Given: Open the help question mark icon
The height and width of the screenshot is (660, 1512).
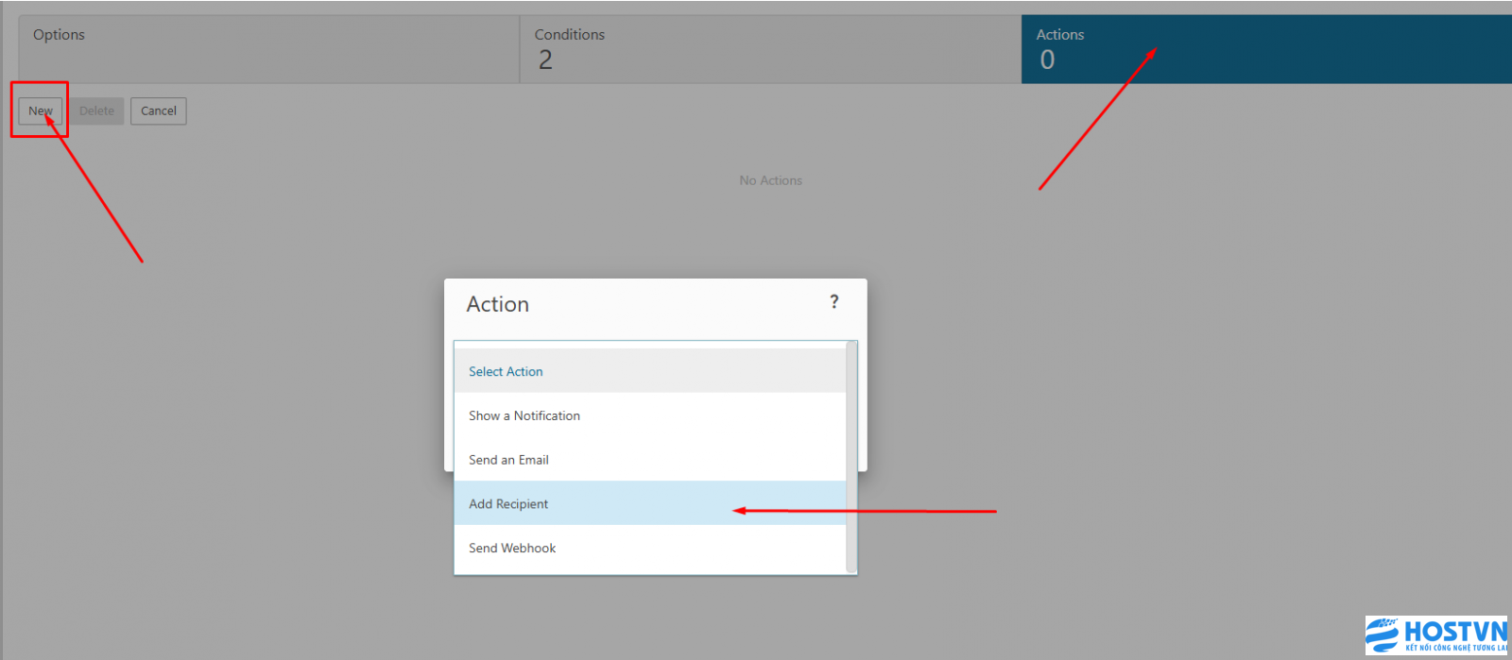Looking at the screenshot, I should click(833, 302).
